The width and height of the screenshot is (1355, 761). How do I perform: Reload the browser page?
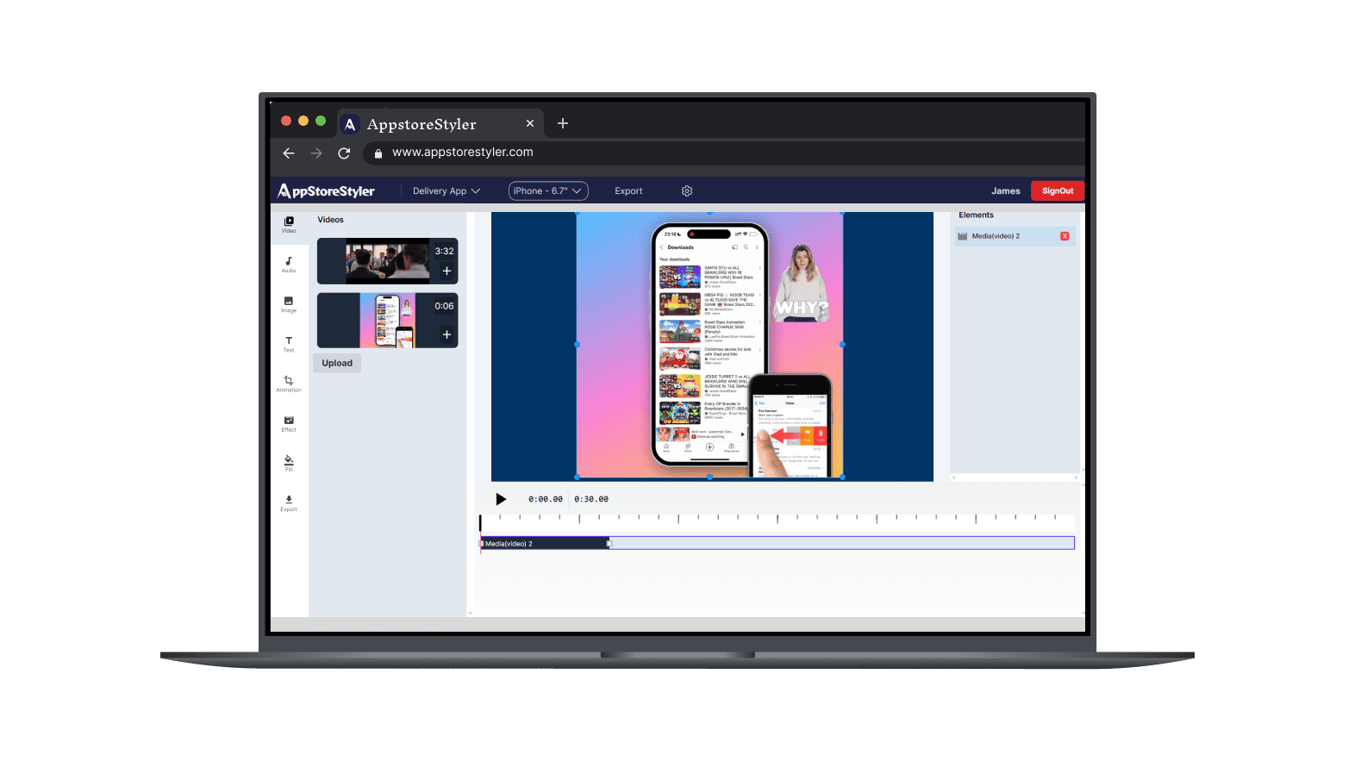click(x=344, y=153)
